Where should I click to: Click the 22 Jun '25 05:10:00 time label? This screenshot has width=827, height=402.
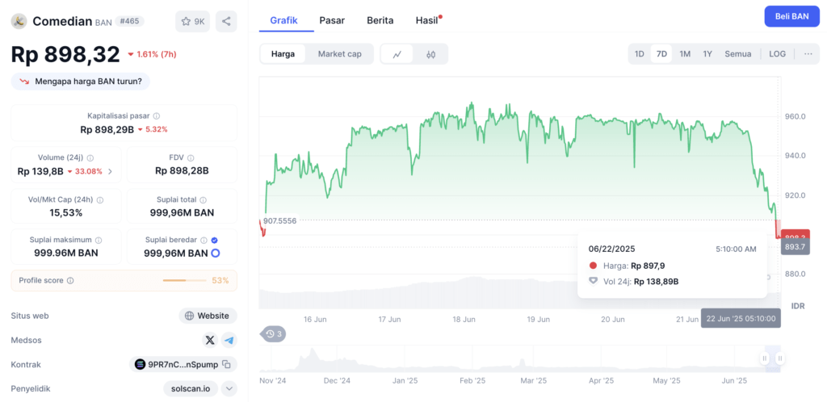point(741,319)
